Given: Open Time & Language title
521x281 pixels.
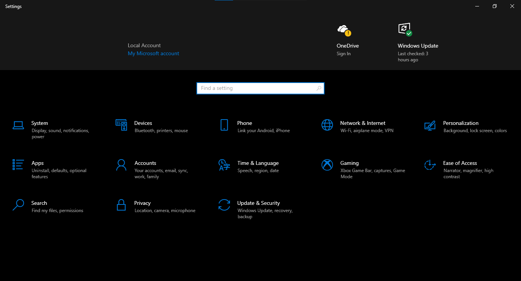Looking at the screenshot, I should 258,163.
